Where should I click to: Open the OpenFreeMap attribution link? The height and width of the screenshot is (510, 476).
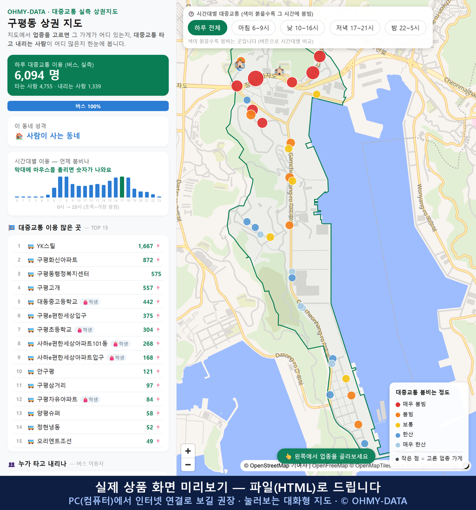tap(330, 466)
